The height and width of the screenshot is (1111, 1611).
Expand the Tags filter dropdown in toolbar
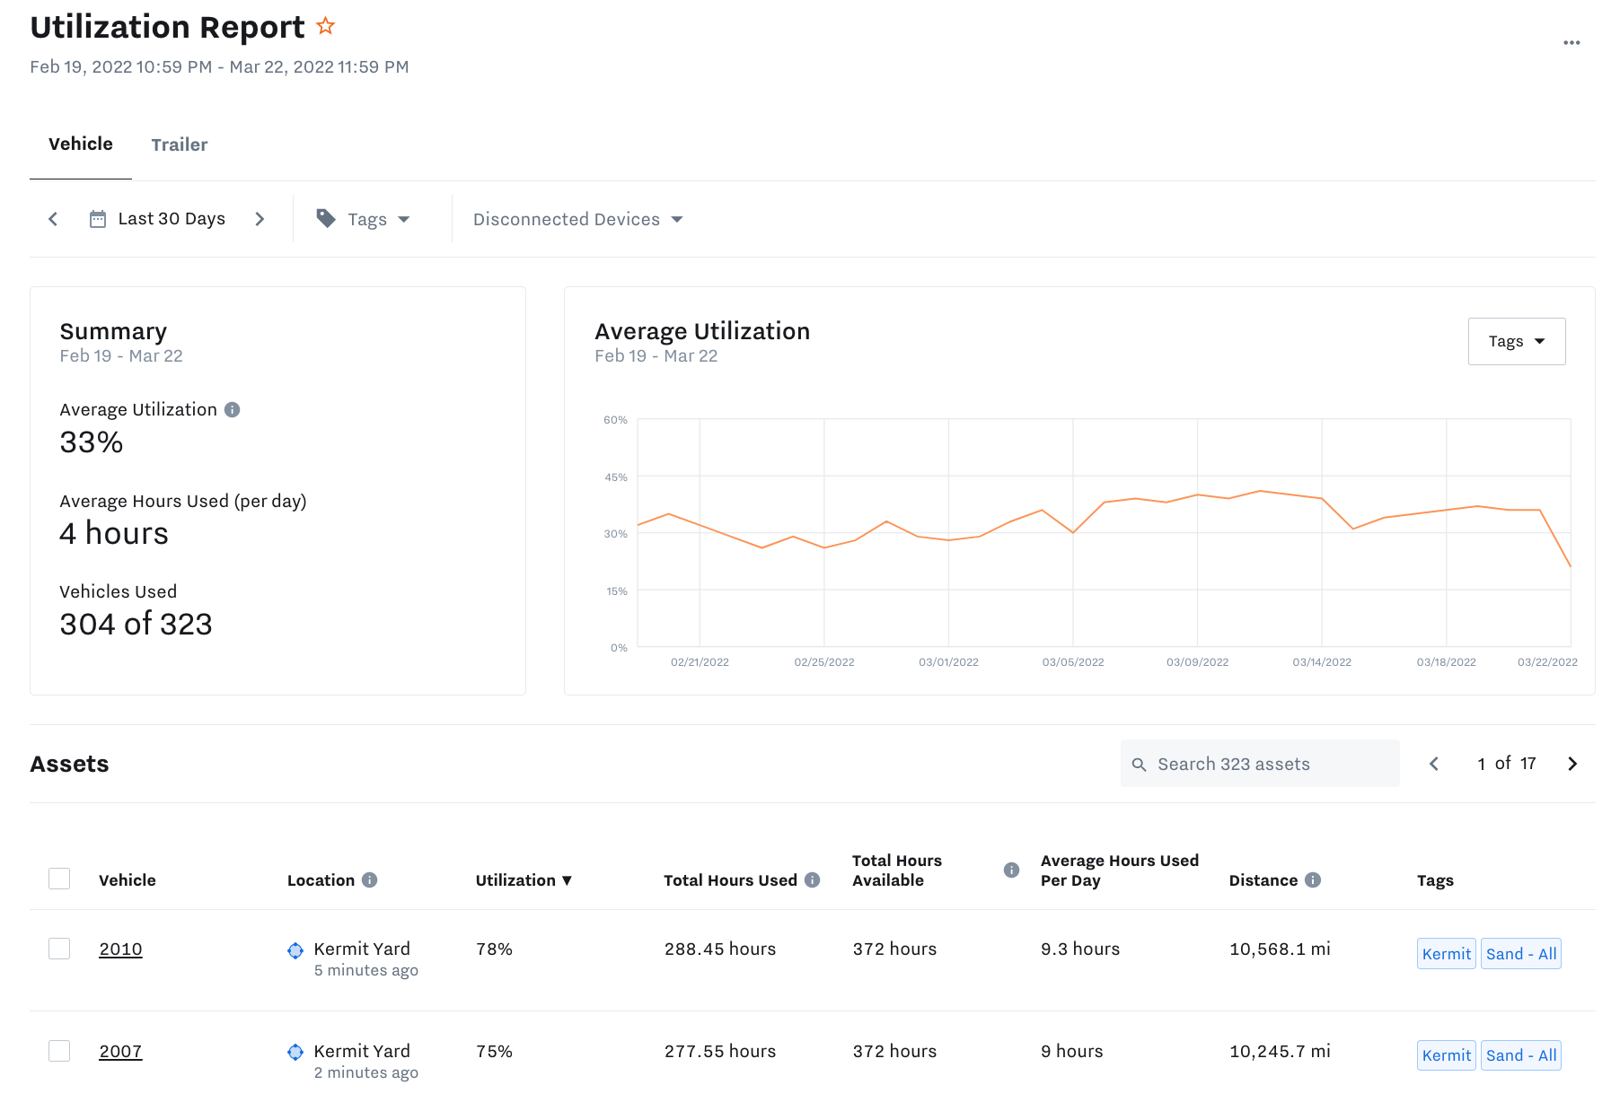[x=364, y=219]
